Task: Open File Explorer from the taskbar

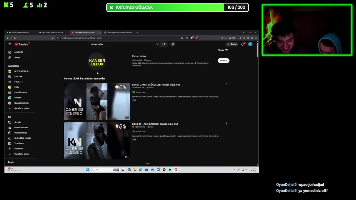Action: (x=135, y=170)
